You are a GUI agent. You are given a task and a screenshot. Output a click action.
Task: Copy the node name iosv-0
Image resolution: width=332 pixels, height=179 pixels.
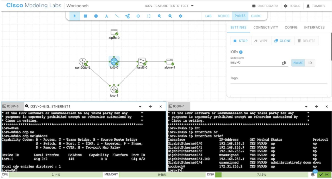pos(284,63)
